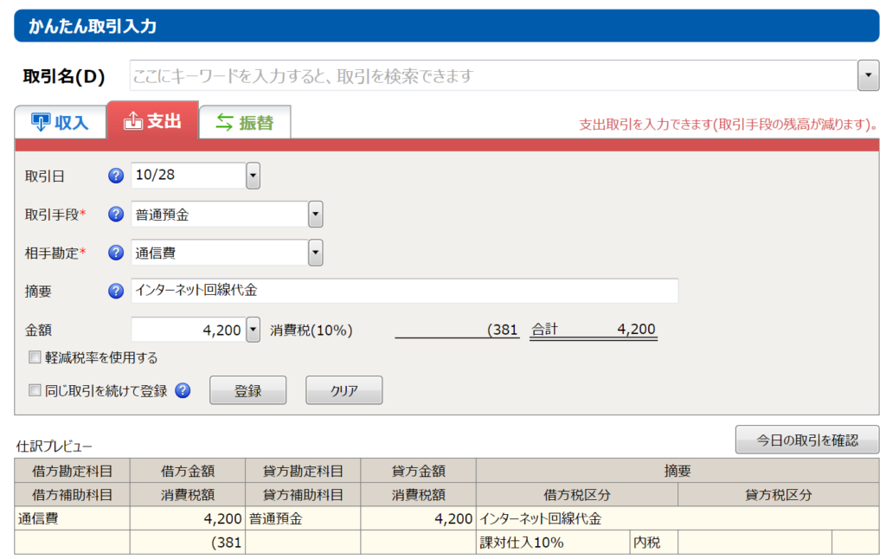Open help for 同じ取引を続けて登録
This screenshot has width=886, height=559.
click(x=183, y=390)
